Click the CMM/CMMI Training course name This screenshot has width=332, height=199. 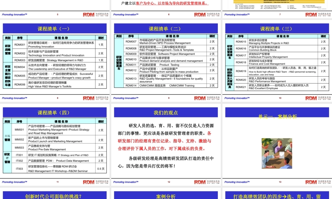[x=182, y=86]
